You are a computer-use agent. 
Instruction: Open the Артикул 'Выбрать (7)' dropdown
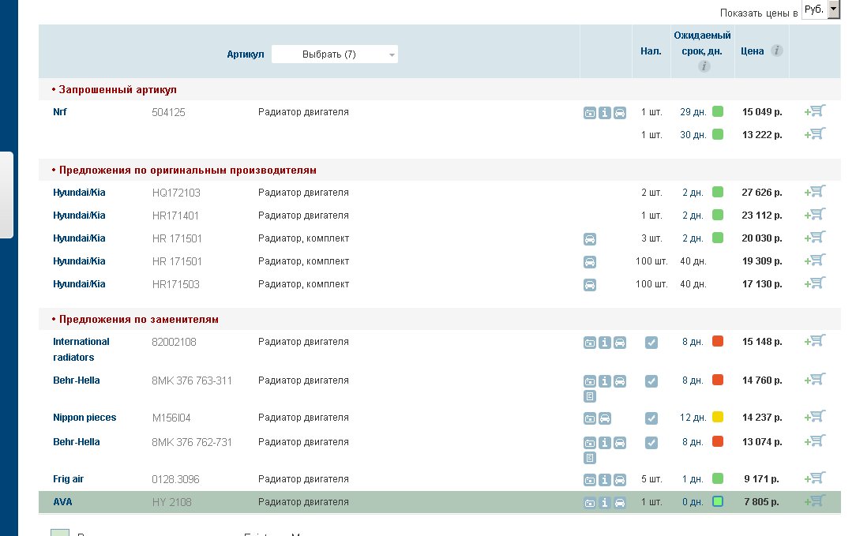pos(335,54)
